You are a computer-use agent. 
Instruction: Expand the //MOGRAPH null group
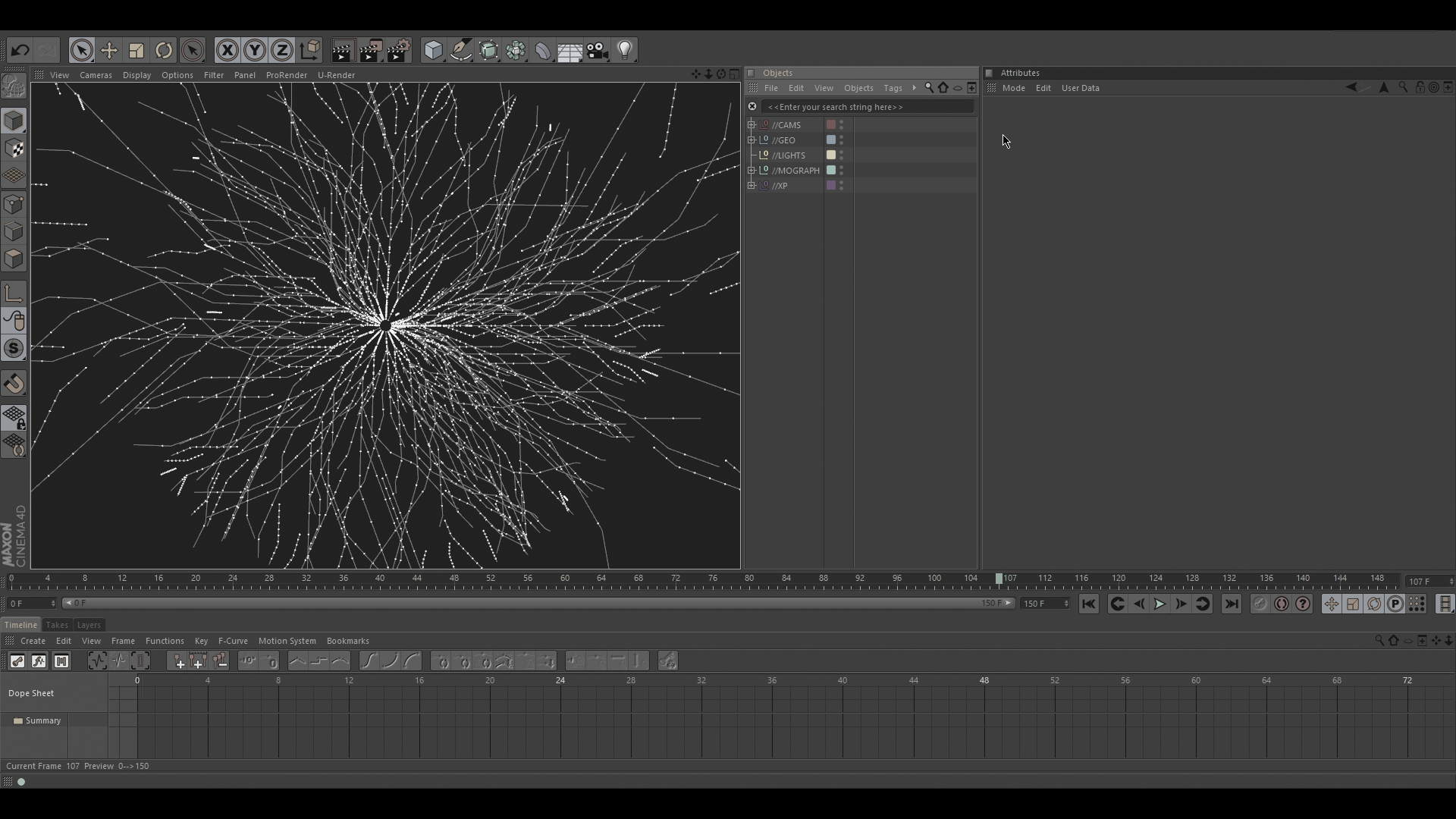click(752, 171)
